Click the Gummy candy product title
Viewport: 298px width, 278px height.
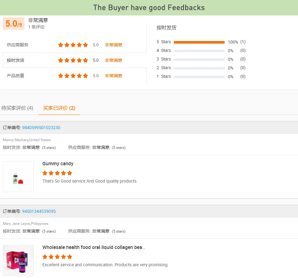[x=58, y=164]
